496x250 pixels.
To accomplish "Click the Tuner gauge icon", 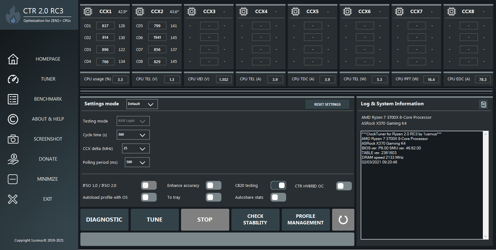I will (13, 79).
